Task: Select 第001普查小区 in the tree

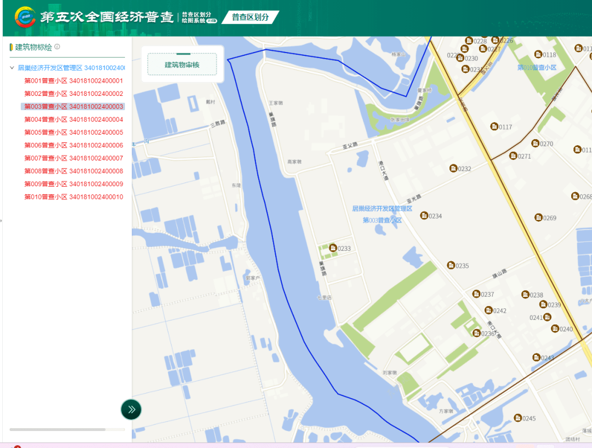Action: coord(73,81)
